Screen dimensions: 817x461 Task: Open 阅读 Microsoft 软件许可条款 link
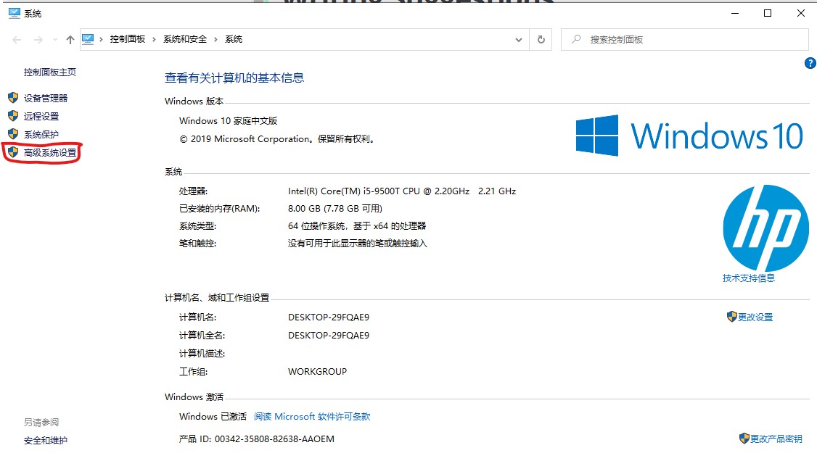pyautogui.click(x=312, y=416)
